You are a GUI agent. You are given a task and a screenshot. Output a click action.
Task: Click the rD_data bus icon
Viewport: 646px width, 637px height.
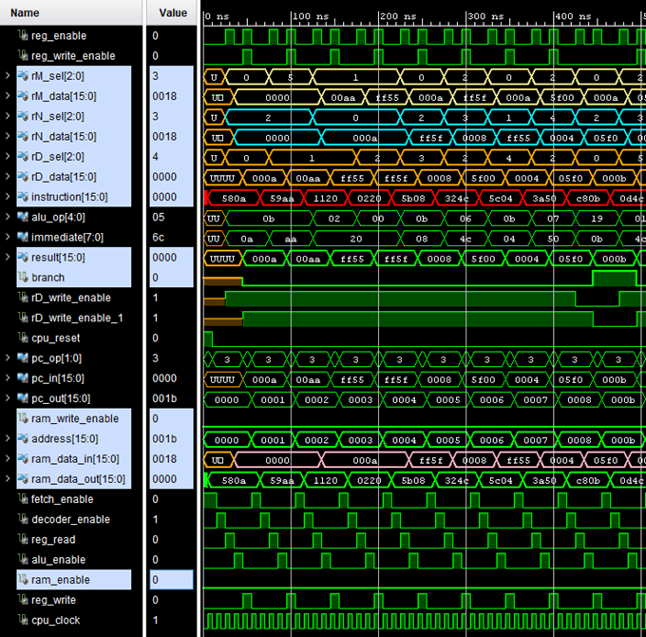23,177
